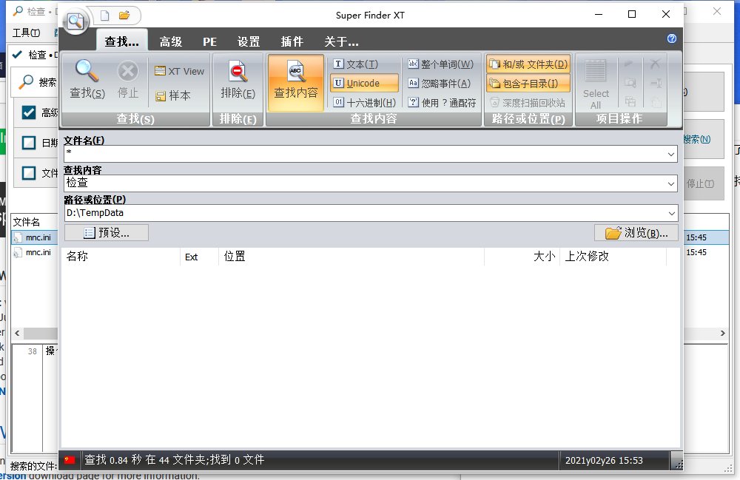The width and height of the screenshot is (740, 480).
Task: Click the new document quick-access icon
Action: pos(105,16)
